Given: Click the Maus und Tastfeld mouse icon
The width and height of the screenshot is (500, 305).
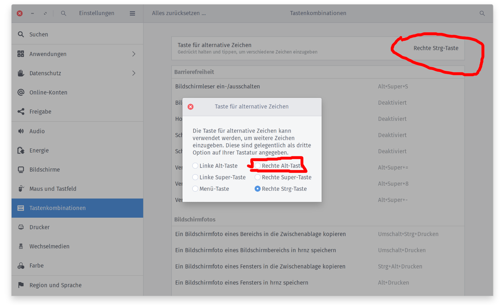Looking at the screenshot, I should coord(21,189).
